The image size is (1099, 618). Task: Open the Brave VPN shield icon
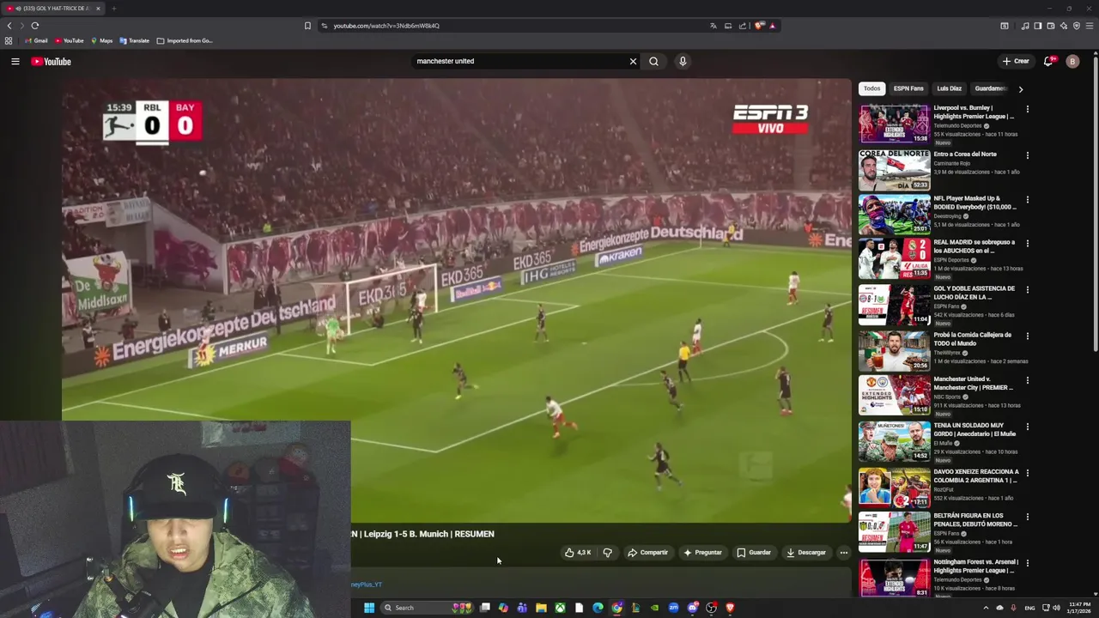1077,26
